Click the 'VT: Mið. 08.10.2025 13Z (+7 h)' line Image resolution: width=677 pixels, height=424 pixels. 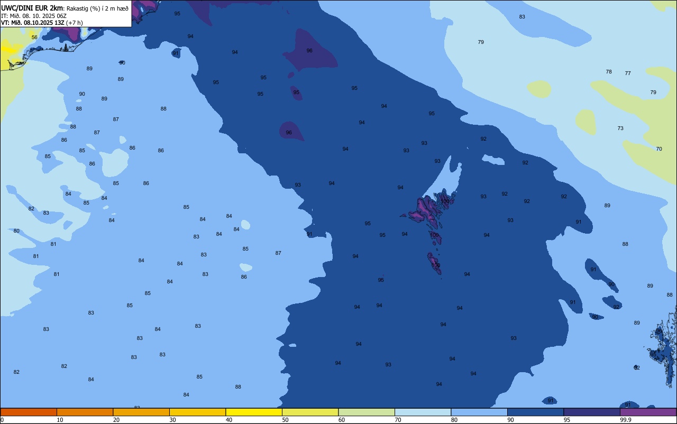click(42, 22)
